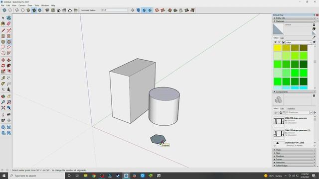
Task: Switch to Shaded face style
Action: [28, 10]
